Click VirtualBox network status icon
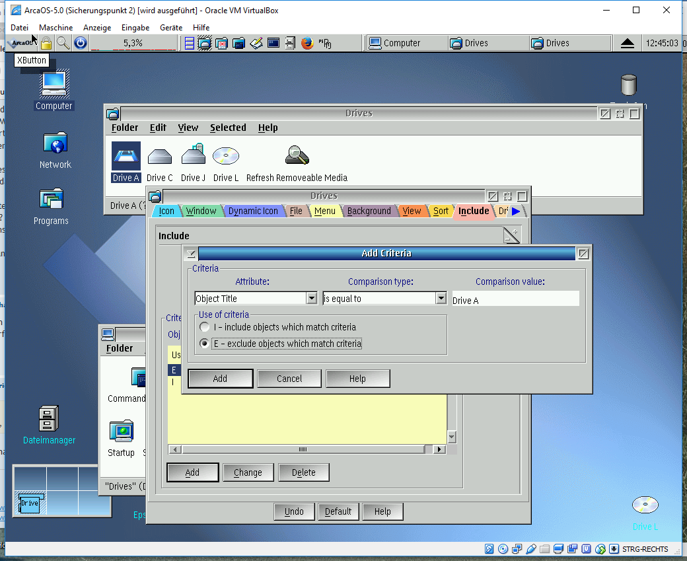687x561 pixels. pyautogui.click(x=517, y=548)
